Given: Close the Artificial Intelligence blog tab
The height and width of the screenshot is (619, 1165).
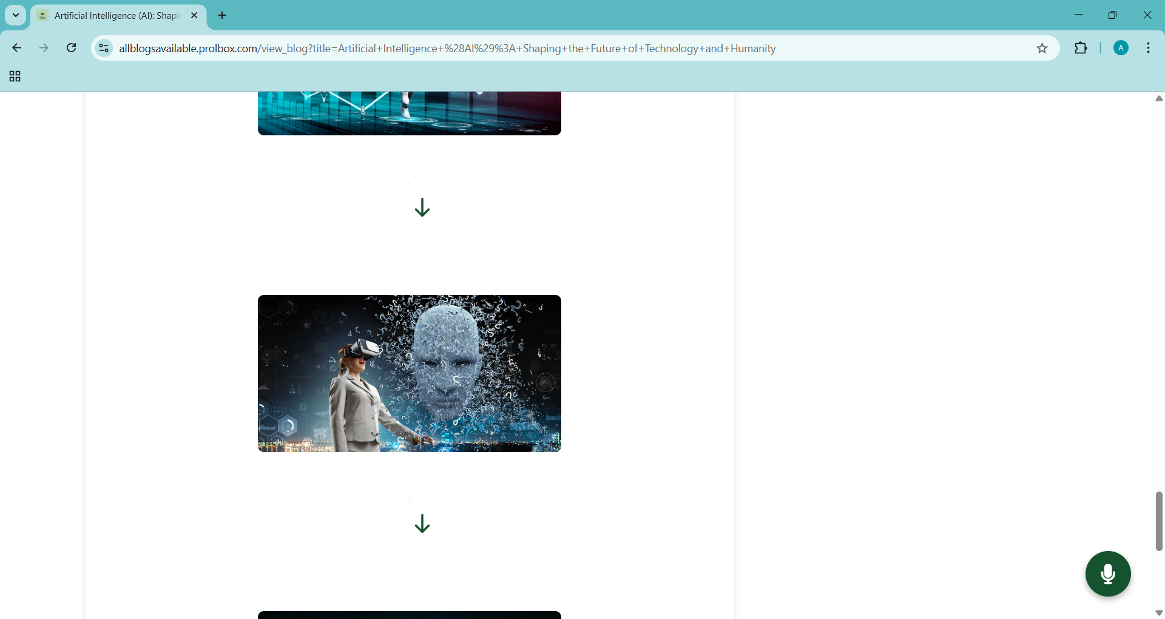Looking at the screenshot, I should tap(194, 16).
